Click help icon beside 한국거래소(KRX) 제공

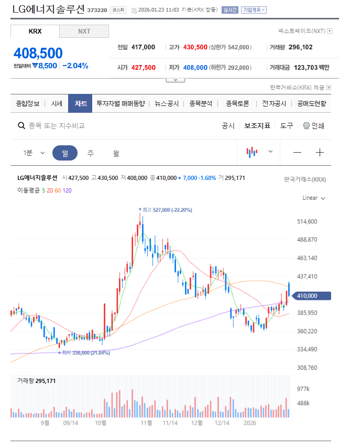(x=329, y=87)
